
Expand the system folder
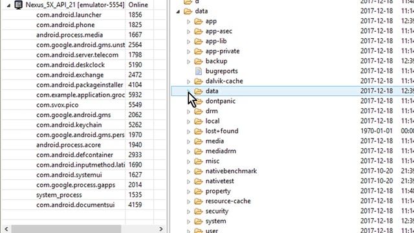188,222
